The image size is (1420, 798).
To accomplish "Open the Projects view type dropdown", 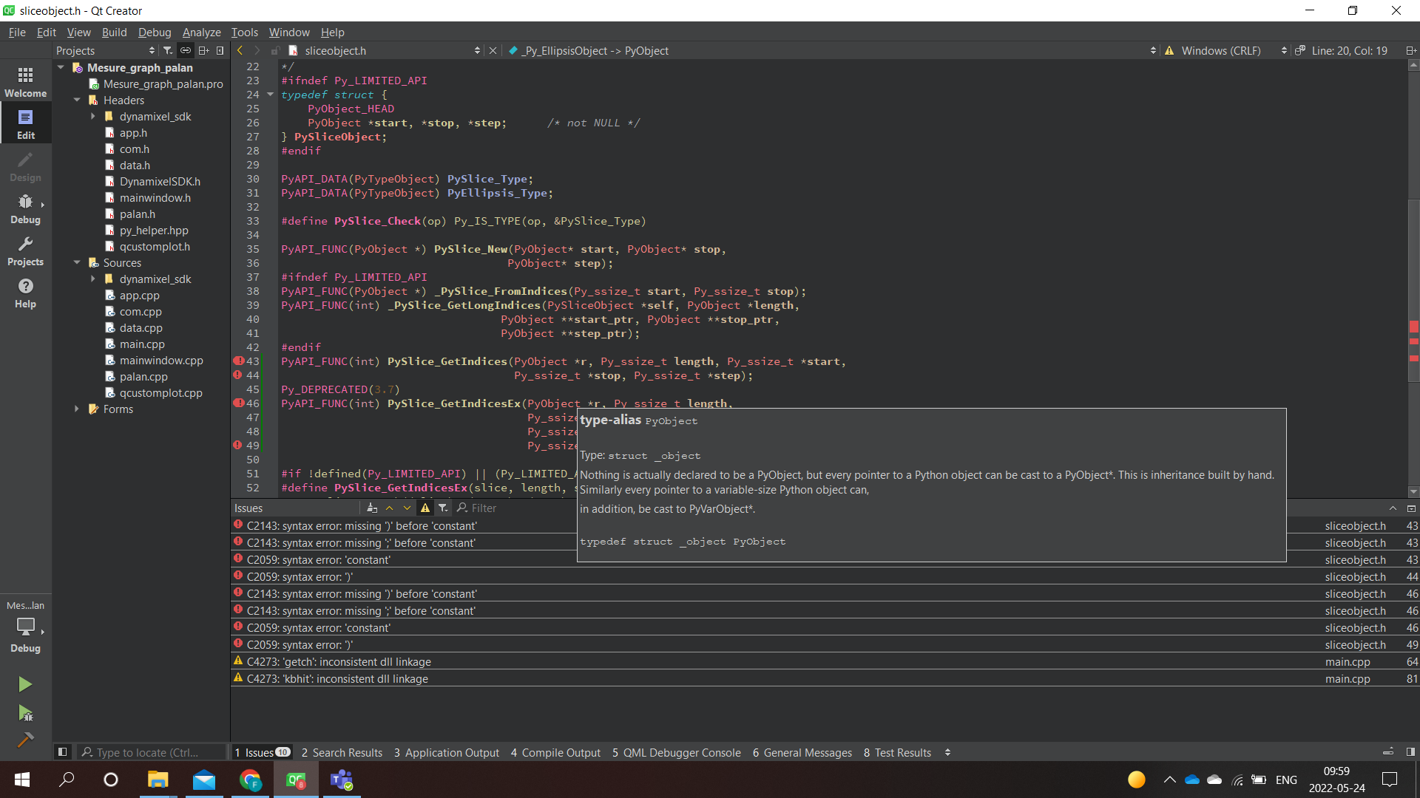I will click(x=106, y=50).
